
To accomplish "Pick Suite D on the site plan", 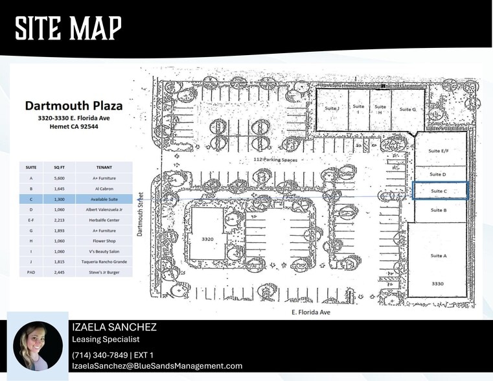I will [x=439, y=174].
